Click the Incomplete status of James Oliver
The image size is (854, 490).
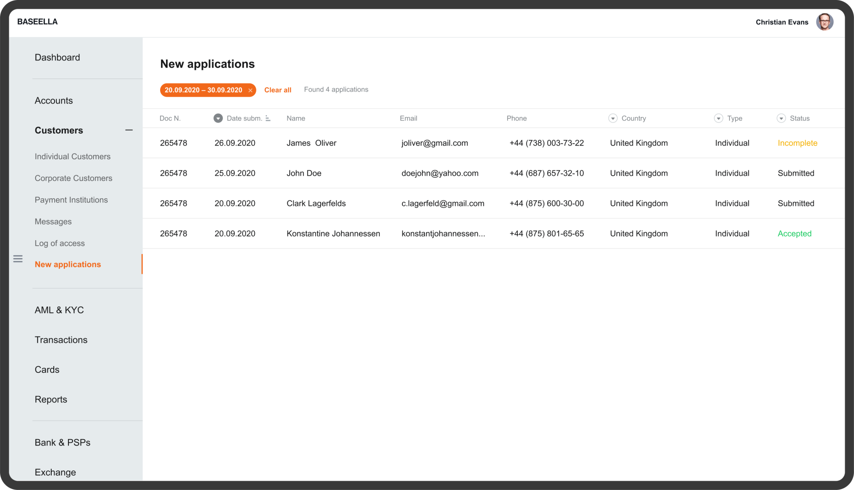[797, 143]
